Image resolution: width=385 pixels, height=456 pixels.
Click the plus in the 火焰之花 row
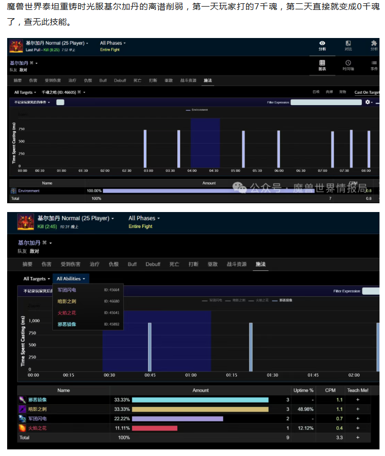(357, 428)
